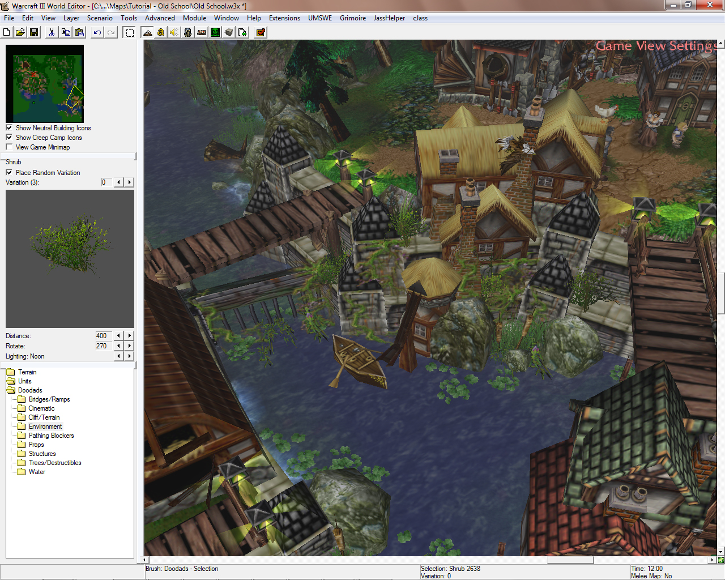Switch Lighting to next setting
Screen dimensions: 725x580
[130, 356]
